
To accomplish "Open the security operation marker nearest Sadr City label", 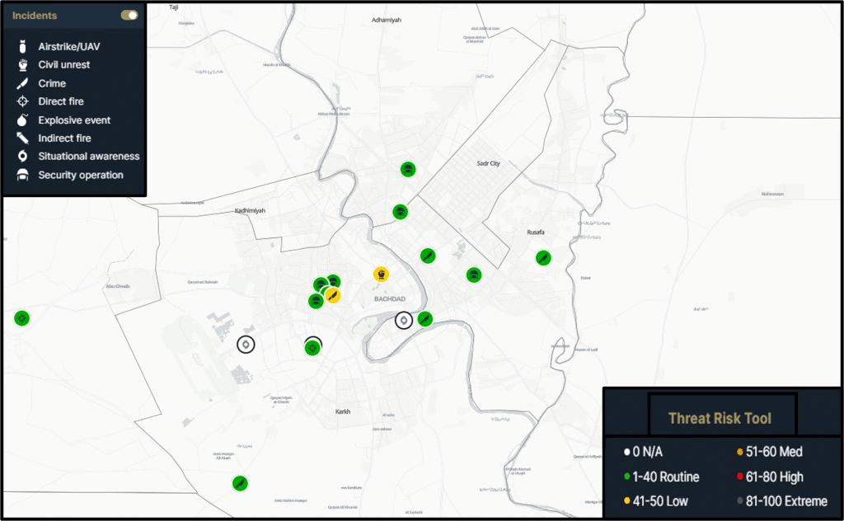I will click(x=407, y=169).
